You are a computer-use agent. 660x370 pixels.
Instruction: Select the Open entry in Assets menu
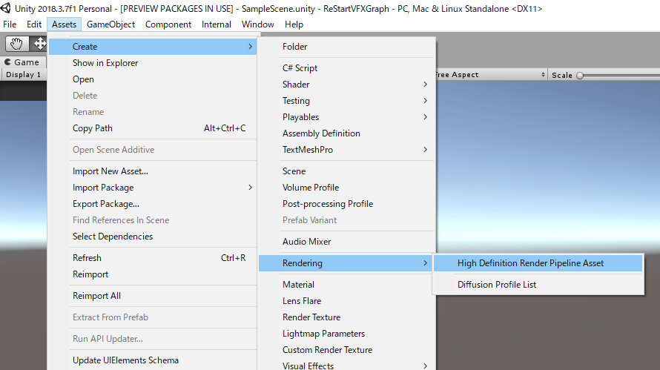pyautogui.click(x=153, y=79)
